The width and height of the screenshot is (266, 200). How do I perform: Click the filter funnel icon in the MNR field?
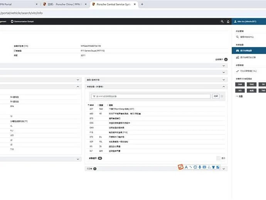(x=94, y=97)
